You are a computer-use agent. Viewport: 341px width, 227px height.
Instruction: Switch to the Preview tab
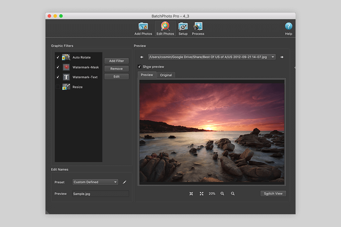147,75
